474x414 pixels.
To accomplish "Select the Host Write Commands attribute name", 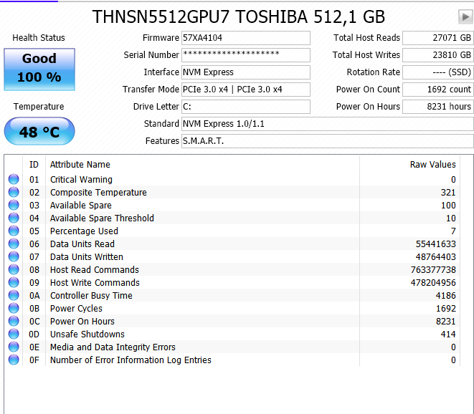I will coord(95,283).
